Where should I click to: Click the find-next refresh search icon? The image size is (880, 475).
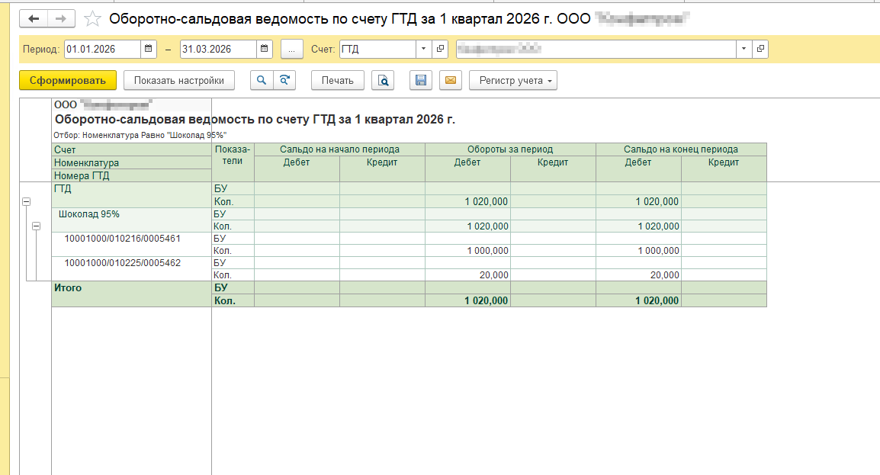(284, 80)
